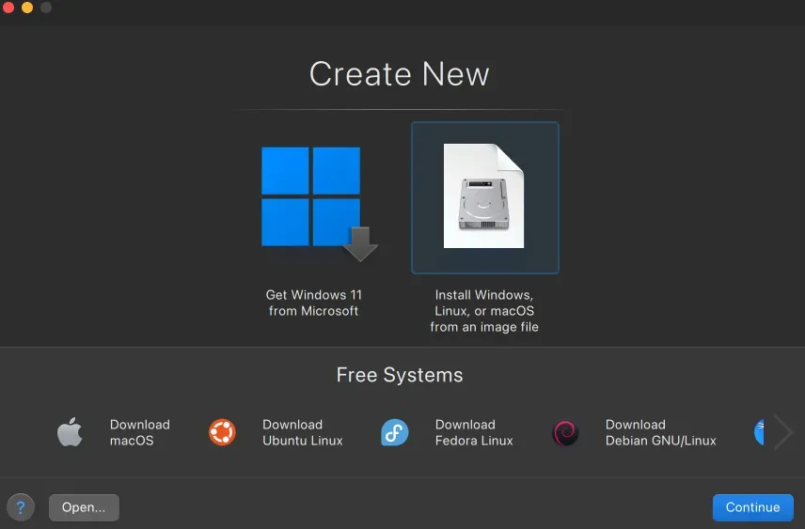Select "Download Debian GNU/Linux" text

[661, 432]
